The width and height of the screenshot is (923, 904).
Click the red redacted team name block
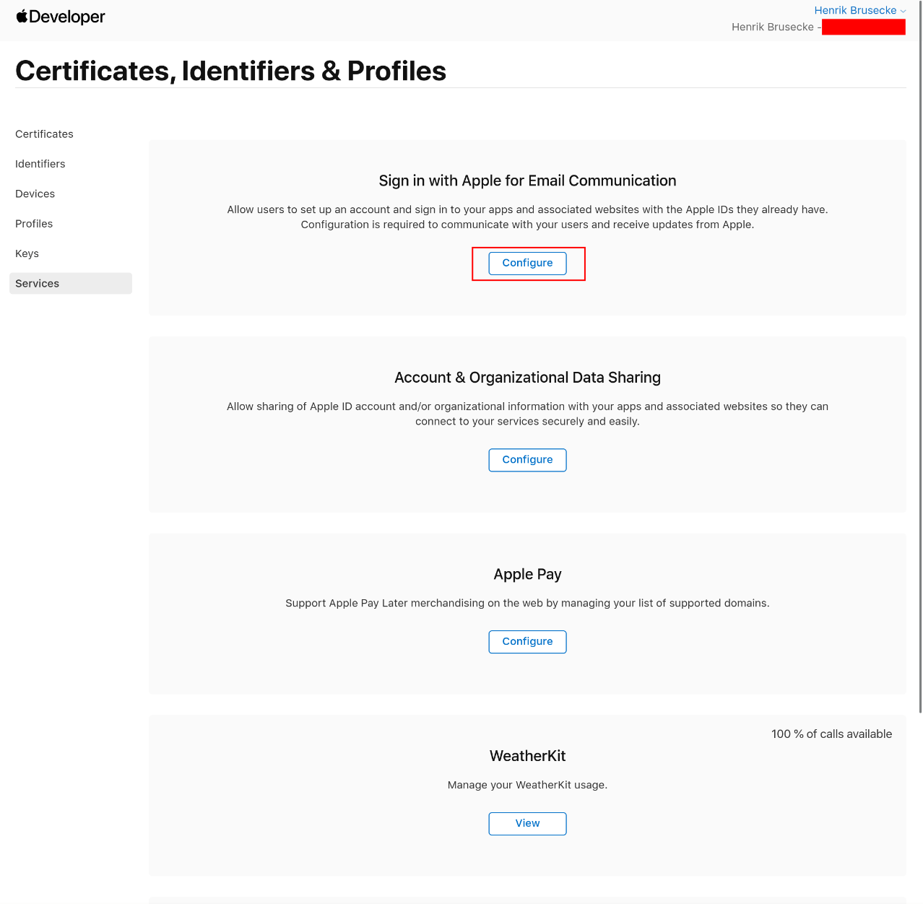coord(863,27)
